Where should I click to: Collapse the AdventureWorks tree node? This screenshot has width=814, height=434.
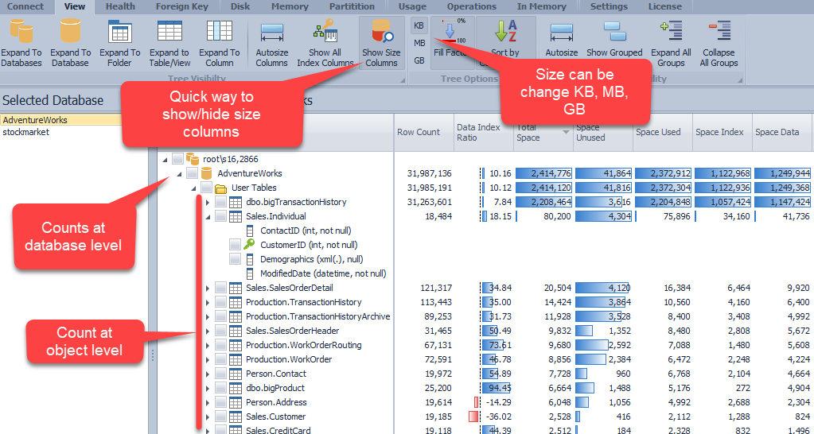[180, 174]
